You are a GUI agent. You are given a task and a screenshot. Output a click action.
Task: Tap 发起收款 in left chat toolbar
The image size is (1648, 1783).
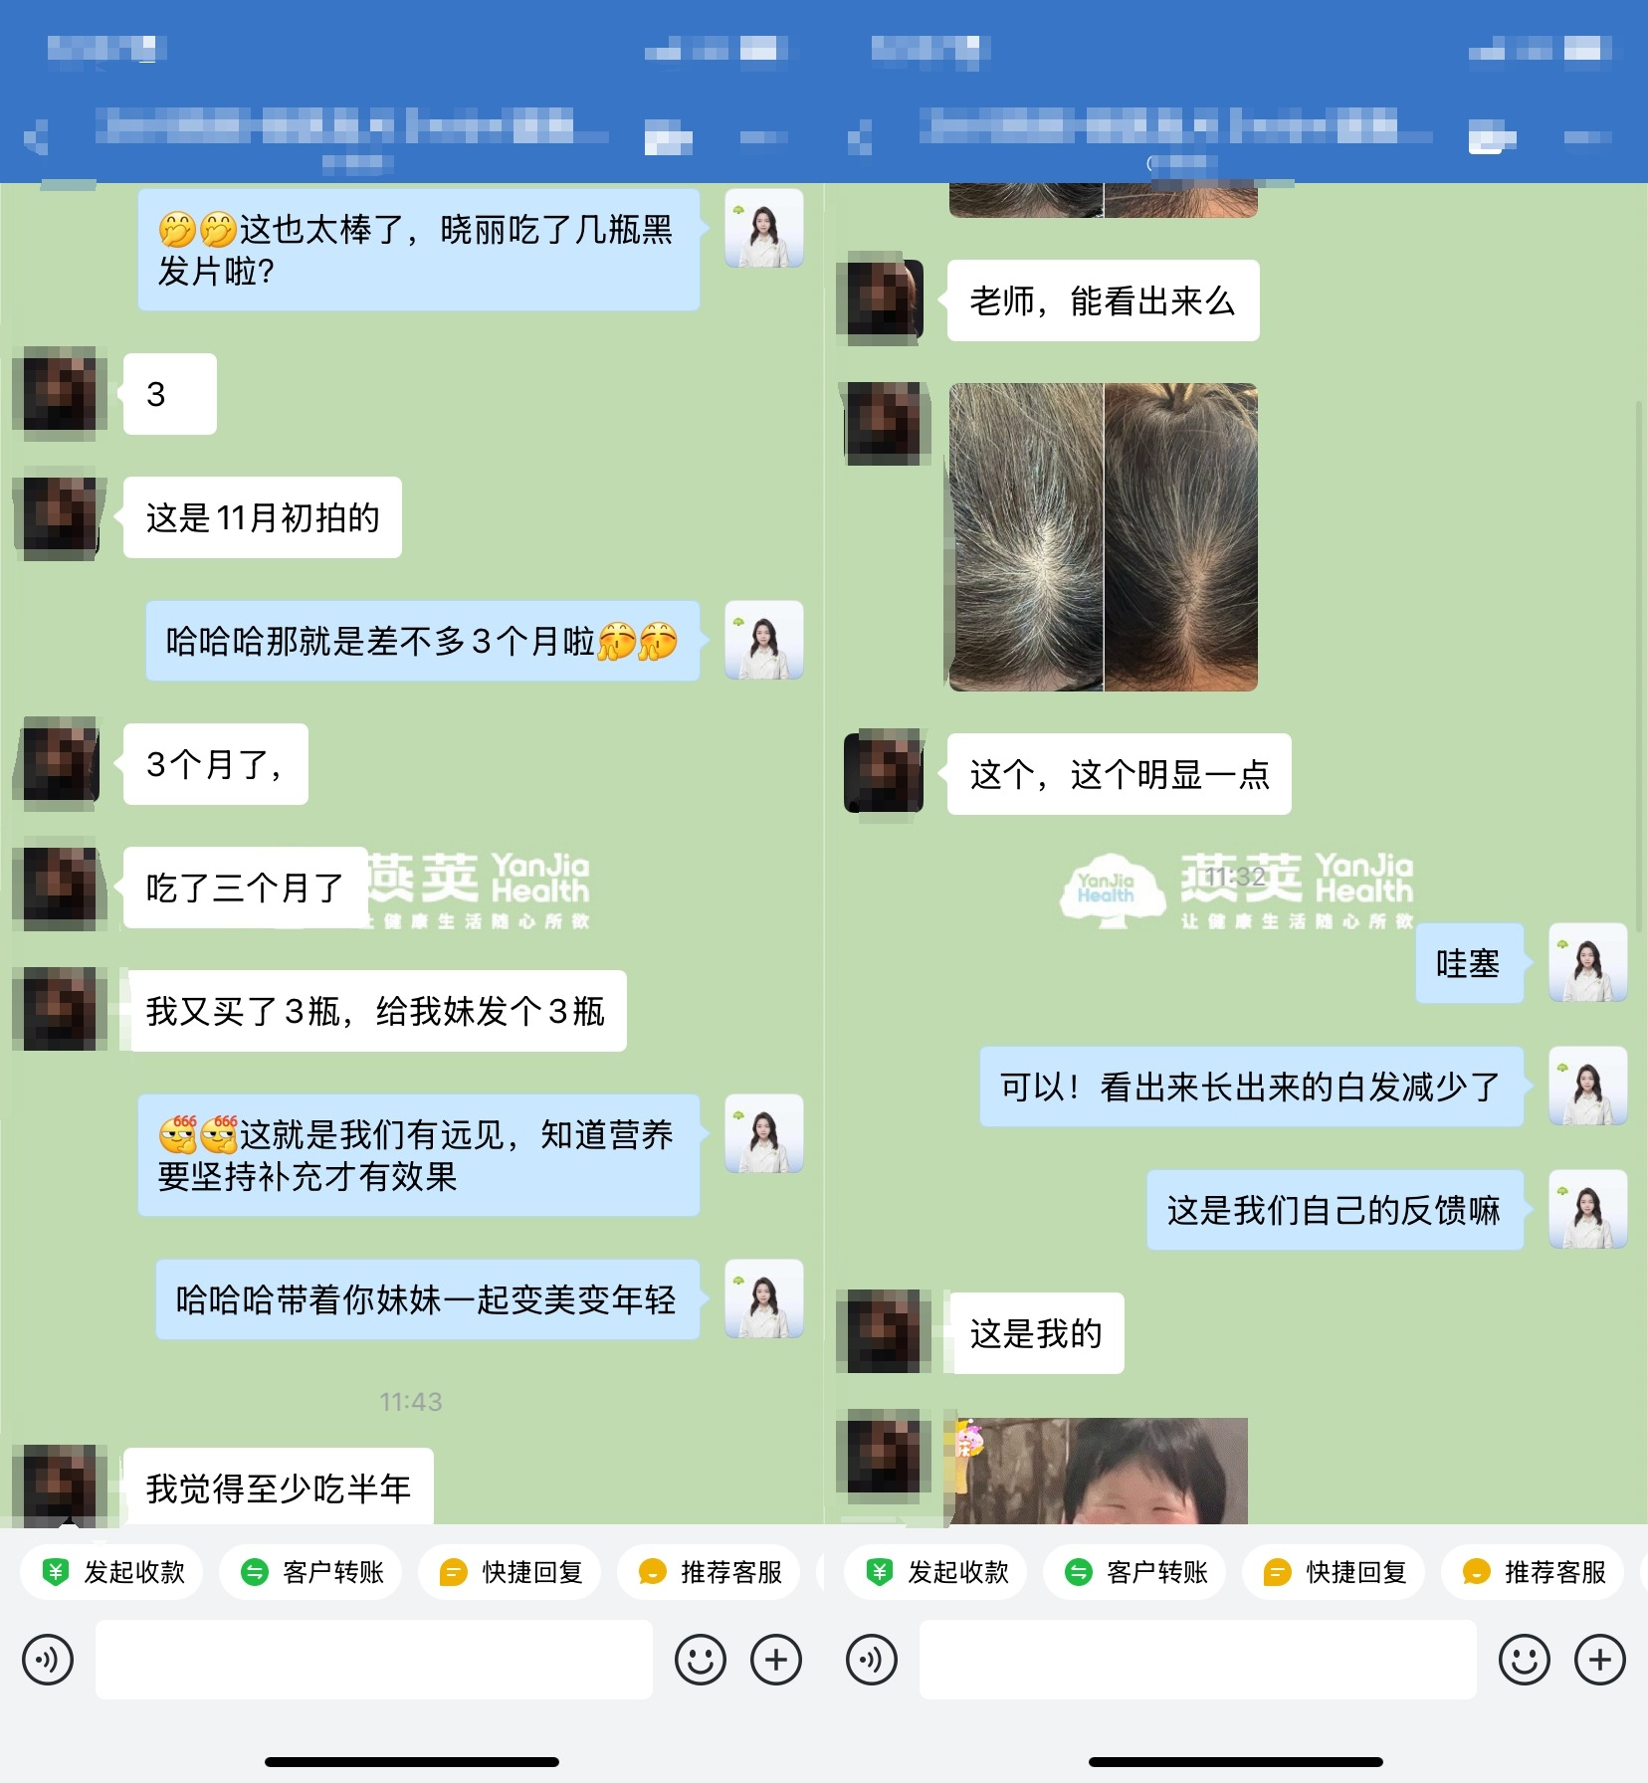[x=111, y=1572]
